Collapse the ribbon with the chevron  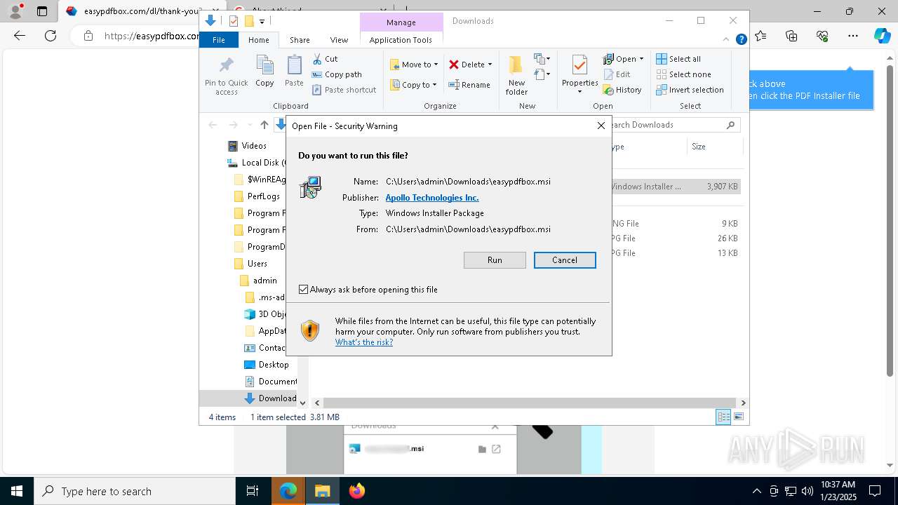(727, 40)
